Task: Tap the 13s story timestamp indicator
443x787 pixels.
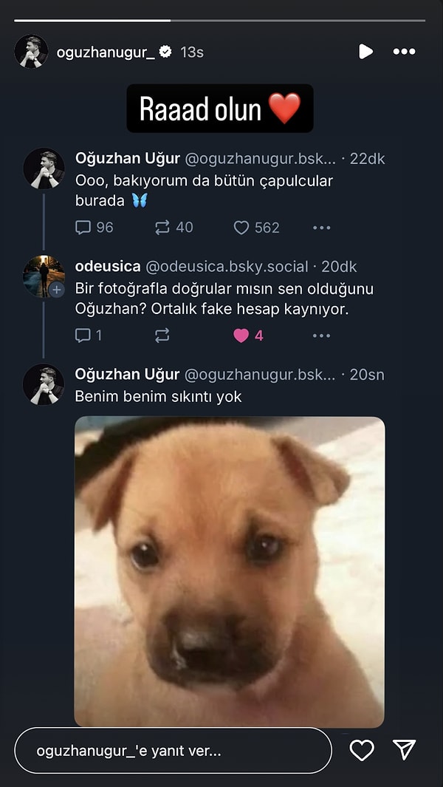Action: click(x=193, y=52)
